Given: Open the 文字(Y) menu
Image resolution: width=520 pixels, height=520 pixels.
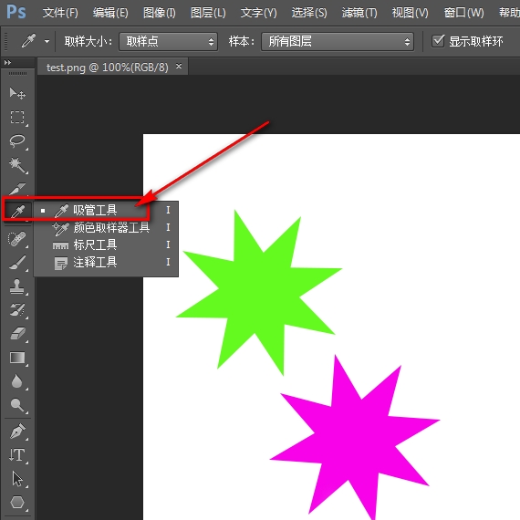Looking at the screenshot, I should point(259,13).
